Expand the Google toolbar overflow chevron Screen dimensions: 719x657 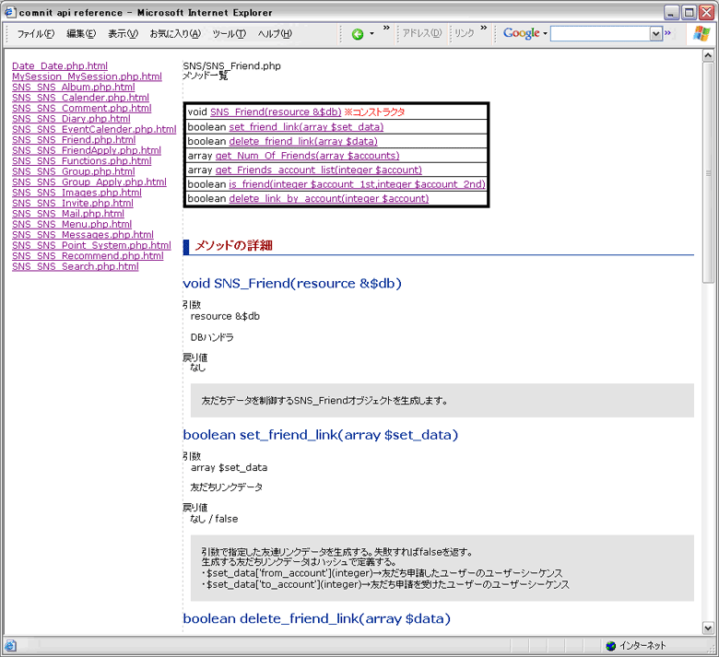coord(667,32)
